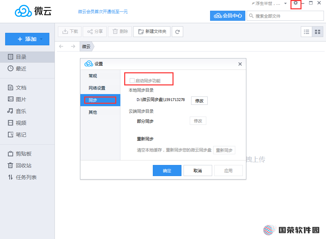Click the 应用 apply button
This screenshot has width=326, height=239.
click(228, 171)
